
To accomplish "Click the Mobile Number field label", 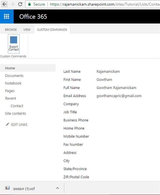I will pos(76,136).
